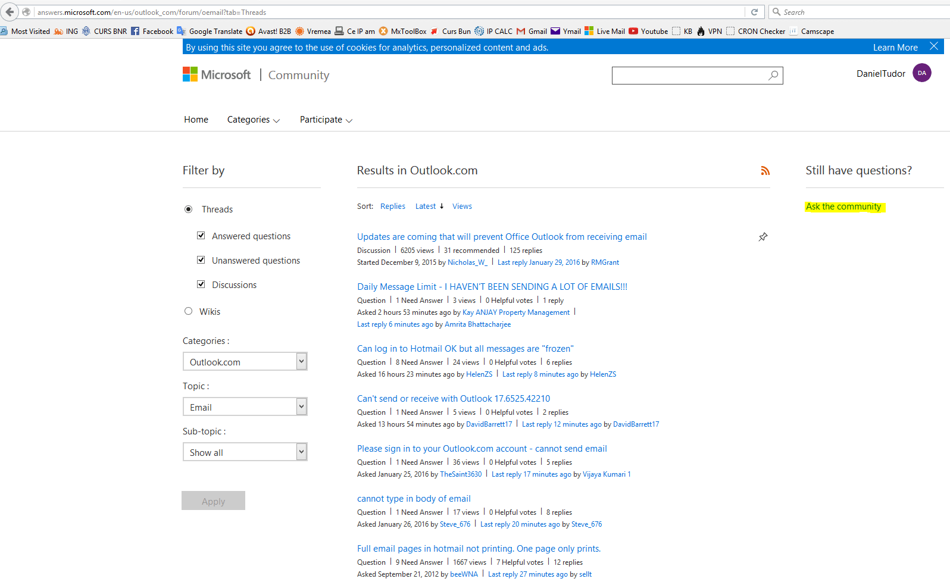Select the Threads radio button
This screenshot has height=585, width=950.
coord(189,209)
